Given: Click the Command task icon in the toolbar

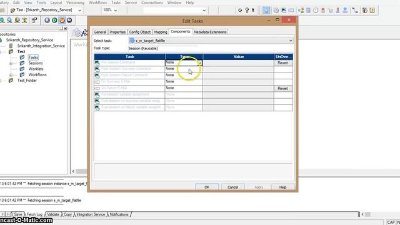Looking at the screenshot, I should 284,11.
